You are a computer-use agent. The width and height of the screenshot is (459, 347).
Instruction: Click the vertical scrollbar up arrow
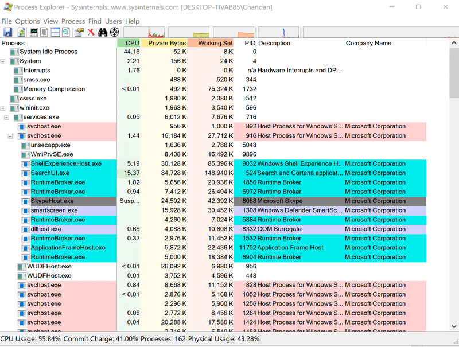[454, 43]
